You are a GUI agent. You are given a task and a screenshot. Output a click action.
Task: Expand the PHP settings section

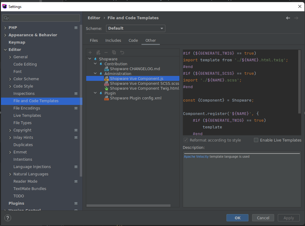point(5,27)
